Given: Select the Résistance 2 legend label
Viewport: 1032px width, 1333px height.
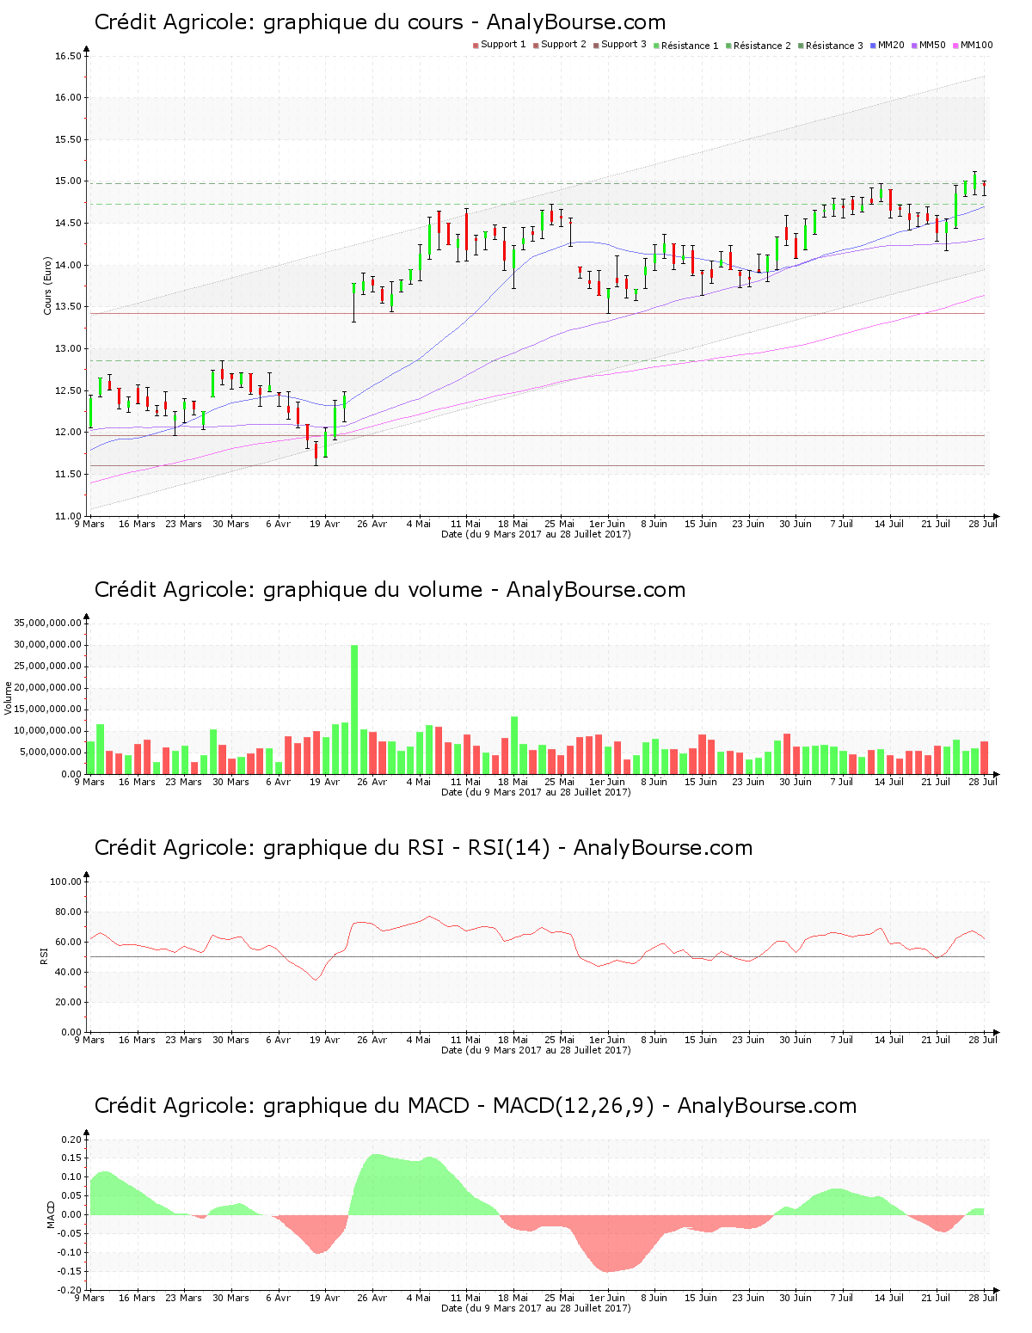Looking at the screenshot, I should [762, 46].
